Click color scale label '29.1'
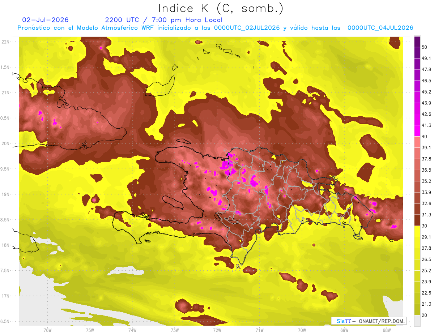Screen dimensions: 434x335 (426, 237)
